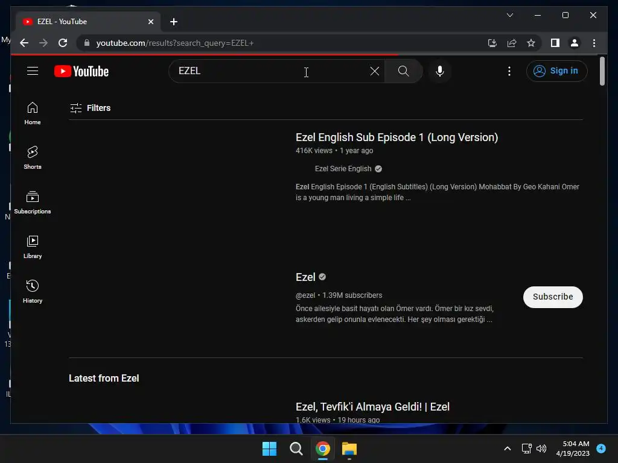Open Windows taskbar search
This screenshot has height=463, width=618.
pos(296,449)
